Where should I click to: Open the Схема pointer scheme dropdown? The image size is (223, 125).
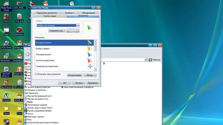click(x=78, y=25)
